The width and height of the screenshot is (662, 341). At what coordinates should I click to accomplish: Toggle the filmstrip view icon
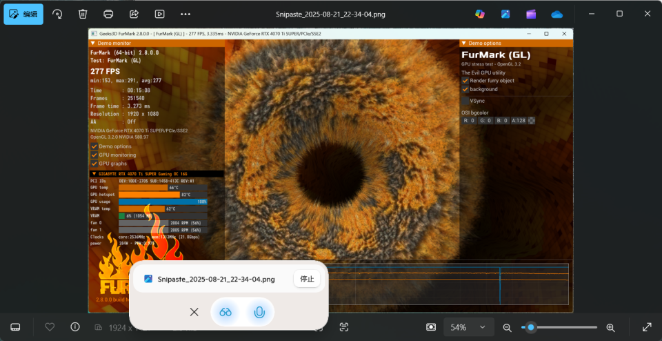click(x=15, y=327)
